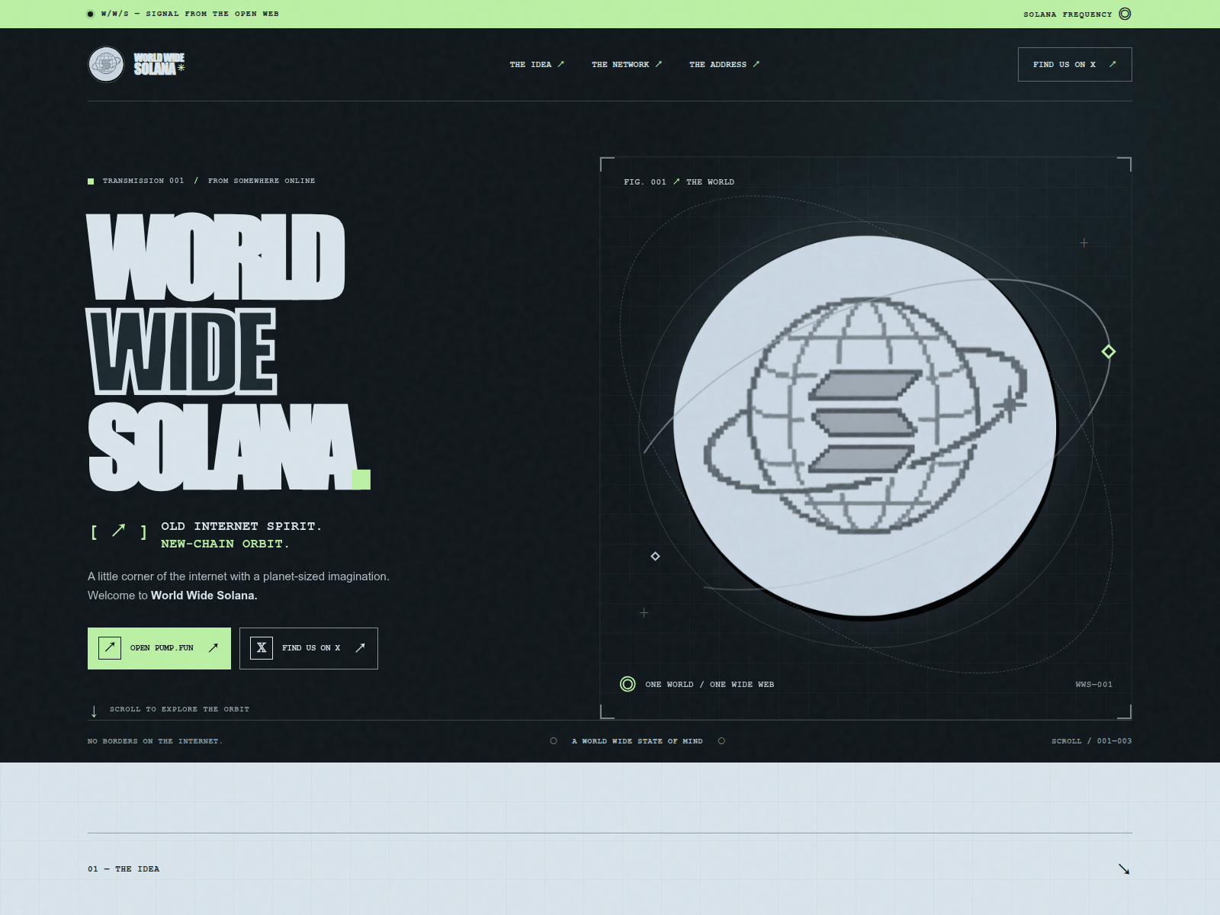This screenshot has width=1220, height=915.
Task: Click the green ring icon by One World
Action: pos(628,684)
